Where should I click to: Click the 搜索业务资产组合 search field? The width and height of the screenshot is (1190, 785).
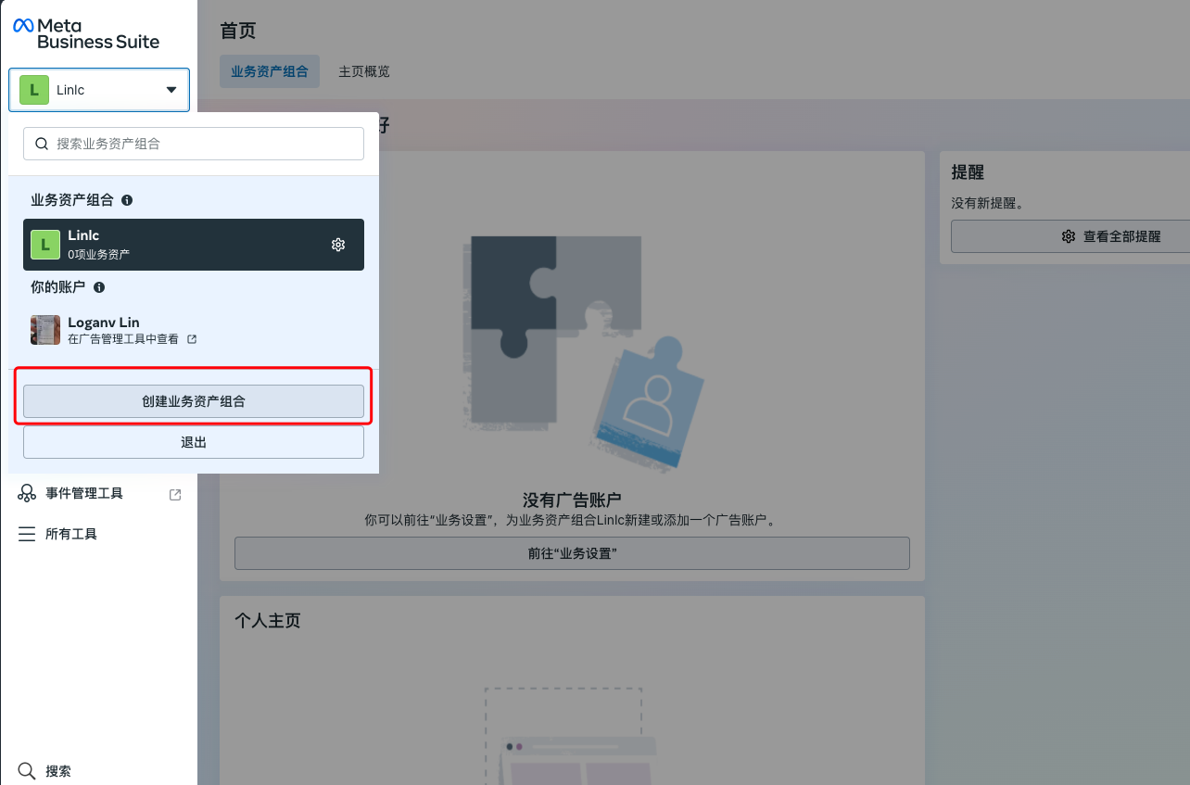point(194,144)
